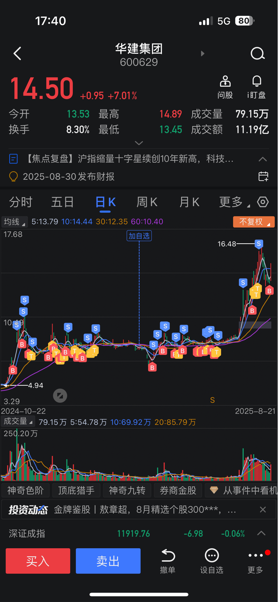
Task: Open 从事件中看机 diamond button
Action: 241,491
